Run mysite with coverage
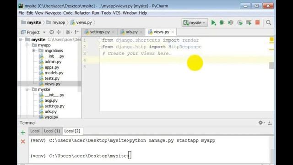The width and height of the screenshot is (293, 165). 231,22
